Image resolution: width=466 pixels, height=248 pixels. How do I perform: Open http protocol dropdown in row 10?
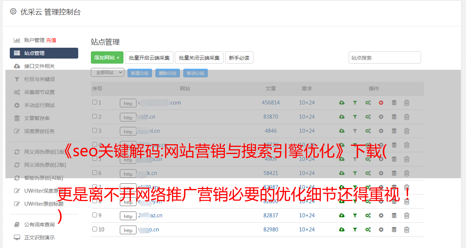[x=128, y=230]
